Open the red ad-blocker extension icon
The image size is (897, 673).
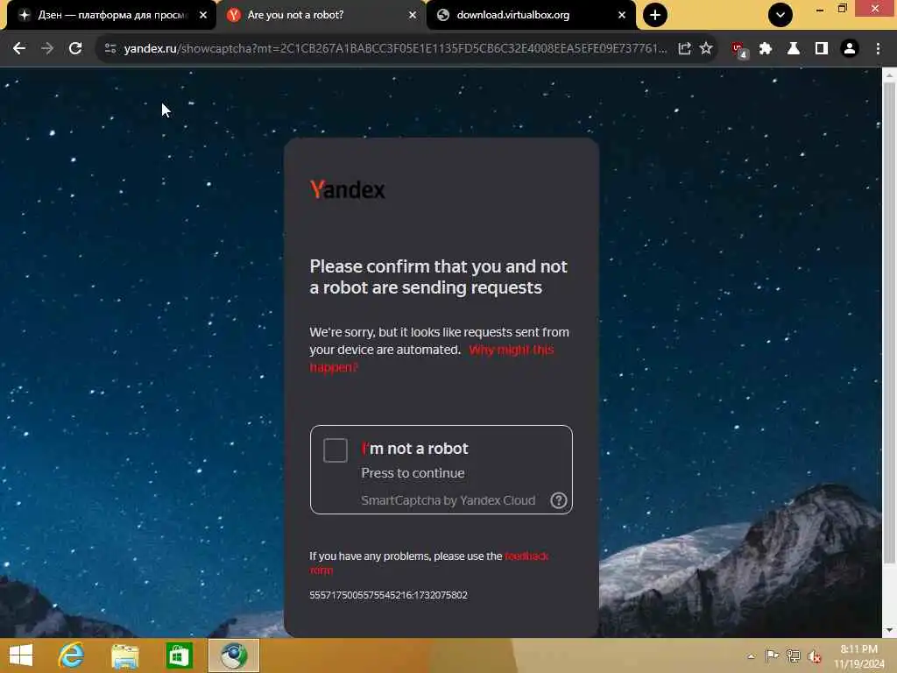[x=739, y=50]
